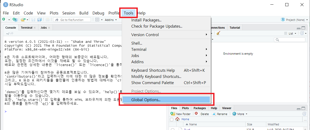Screen dimensions: 310x130
Task: Click the Save all documents icon
Action: (40, 20)
